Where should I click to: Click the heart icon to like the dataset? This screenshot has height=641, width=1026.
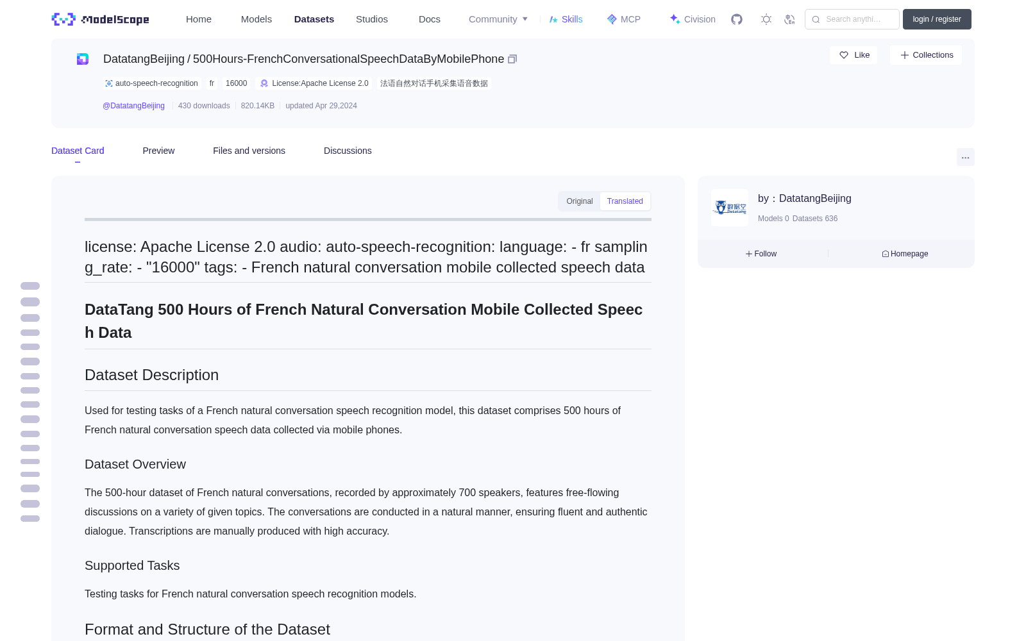(844, 55)
